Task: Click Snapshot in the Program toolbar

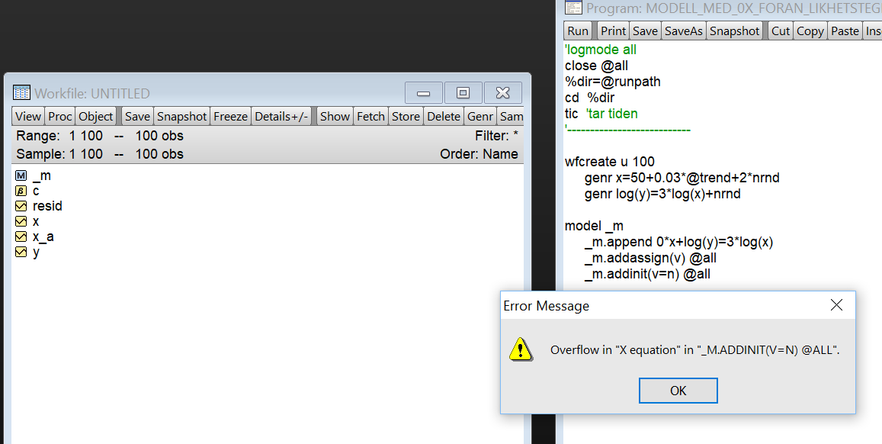Action: pyautogui.click(x=734, y=31)
